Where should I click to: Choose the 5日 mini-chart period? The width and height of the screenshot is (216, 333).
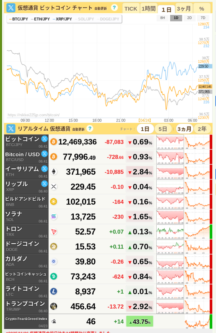[163, 129]
